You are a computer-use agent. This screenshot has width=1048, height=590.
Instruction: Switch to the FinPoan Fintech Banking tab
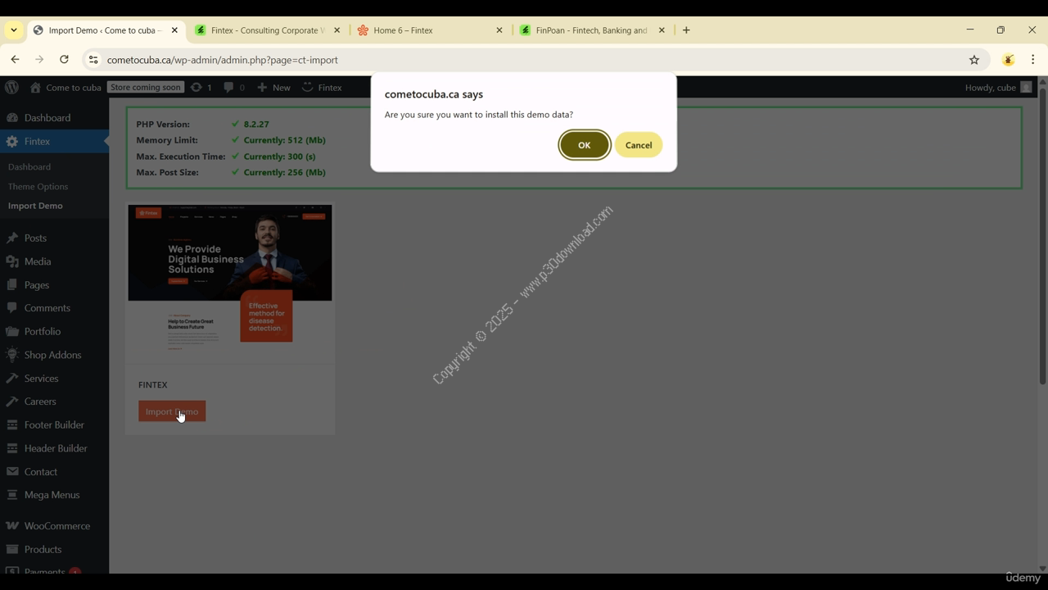[592, 30]
